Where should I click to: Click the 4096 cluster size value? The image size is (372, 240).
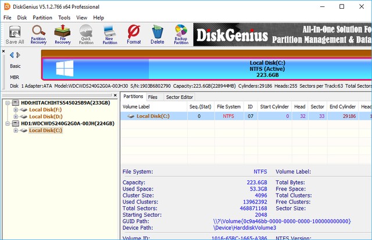point(261,195)
